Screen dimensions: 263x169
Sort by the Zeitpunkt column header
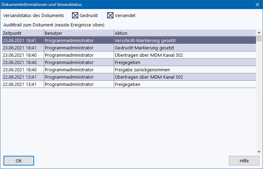point(23,33)
